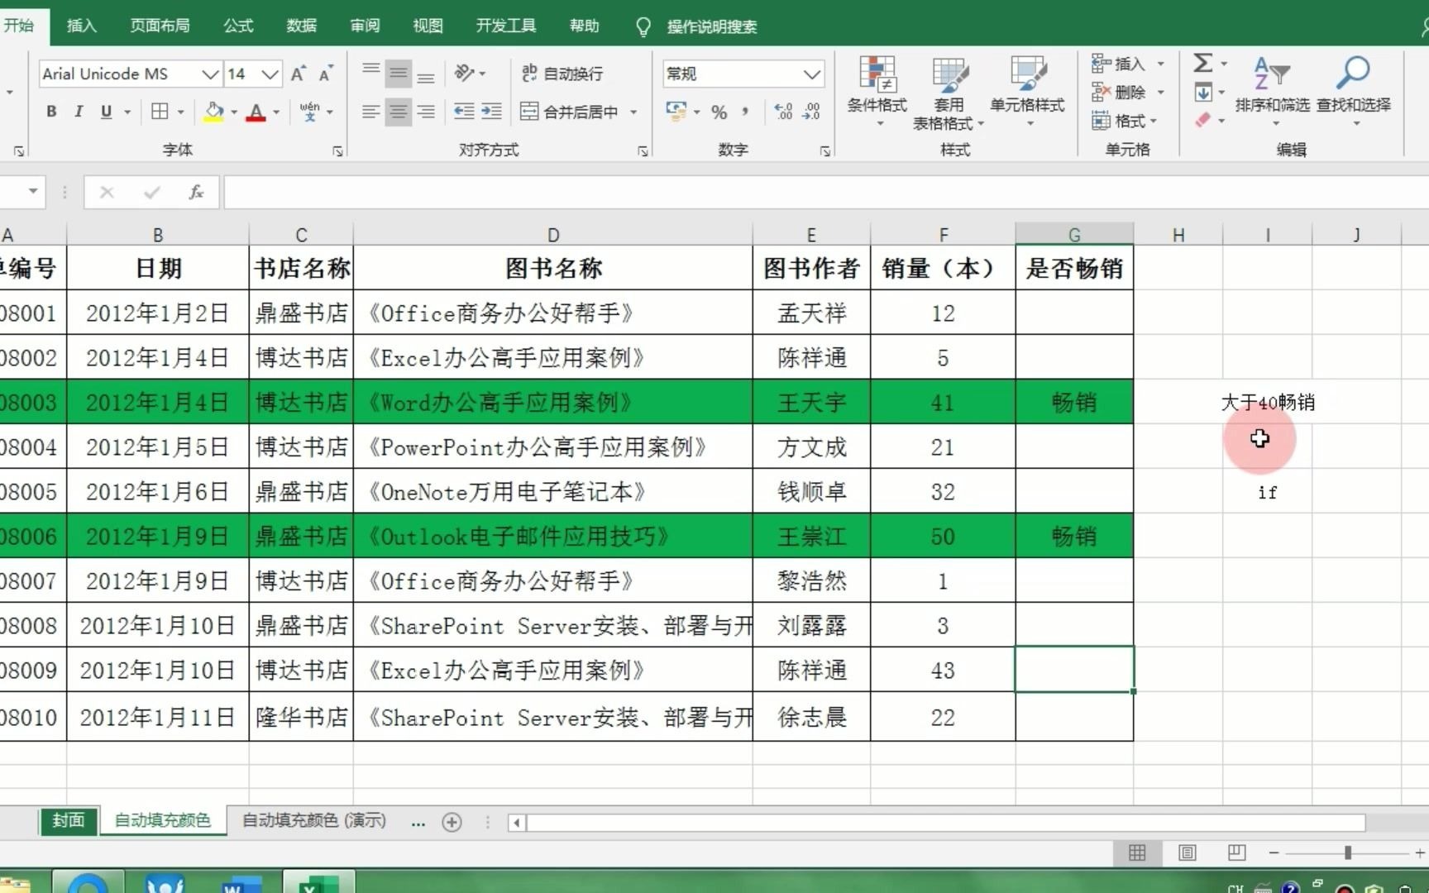The image size is (1429, 893).
Task: Click the Clear eraser icon
Action: 1203,120
